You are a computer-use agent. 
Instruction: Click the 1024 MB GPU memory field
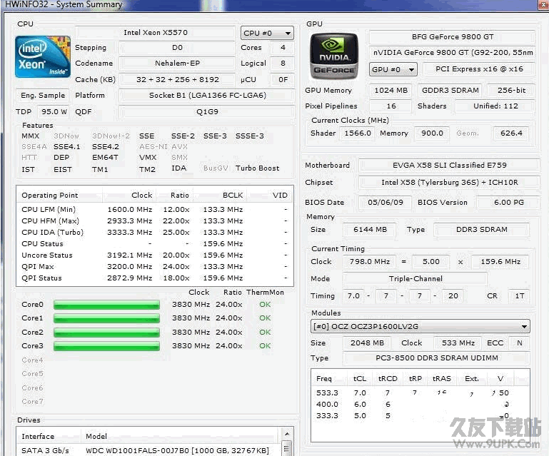pos(391,91)
